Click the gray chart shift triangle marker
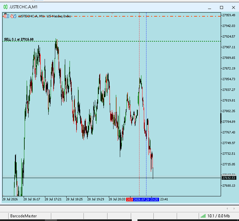The image size is (239, 221). click(112, 13)
